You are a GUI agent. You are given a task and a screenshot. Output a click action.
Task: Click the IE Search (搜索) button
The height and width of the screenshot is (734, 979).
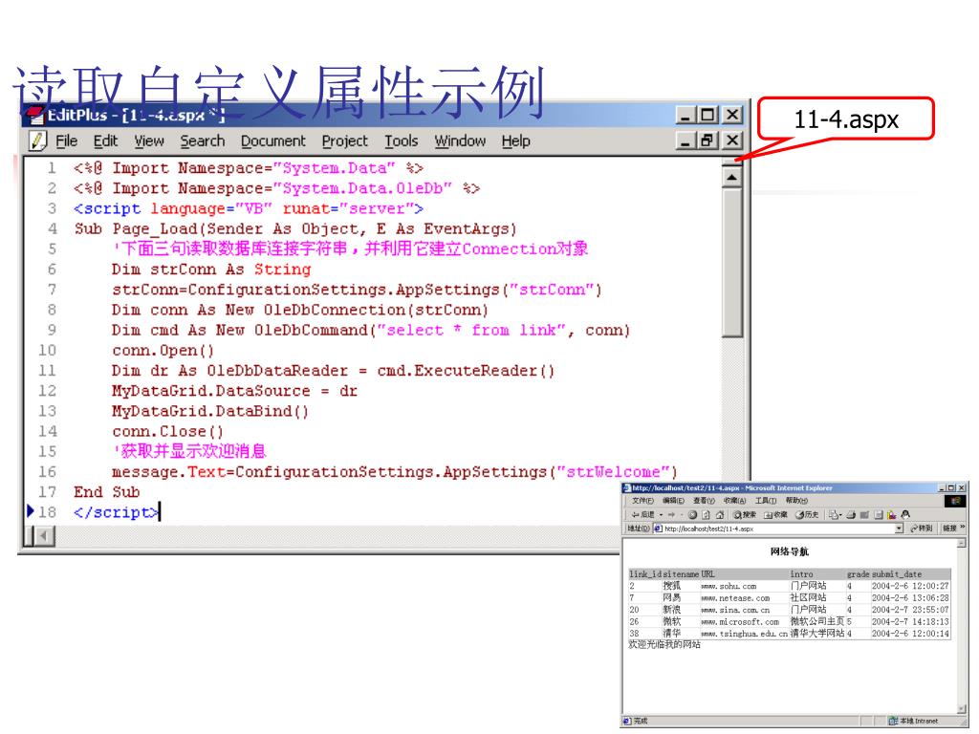(x=744, y=515)
